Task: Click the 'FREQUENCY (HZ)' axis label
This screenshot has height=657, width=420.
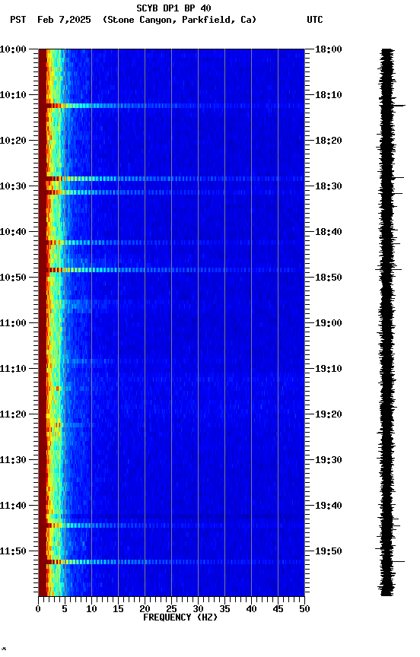Action: (x=180, y=617)
